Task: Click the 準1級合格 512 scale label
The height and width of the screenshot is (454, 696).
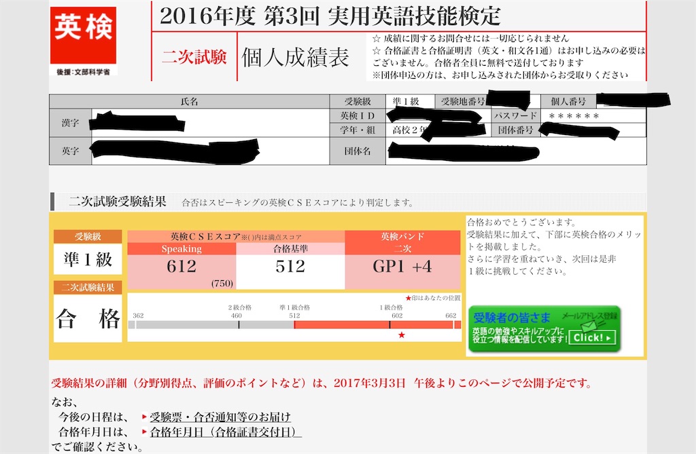Action: point(294,311)
